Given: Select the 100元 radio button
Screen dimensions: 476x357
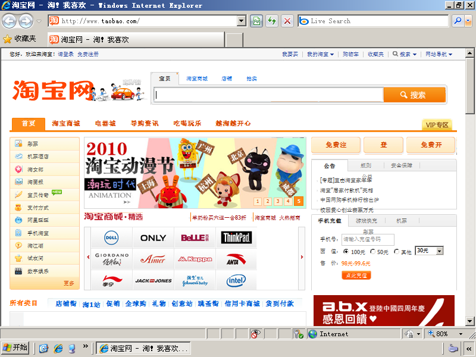Looking at the screenshot, I should (x=346, y=252).
